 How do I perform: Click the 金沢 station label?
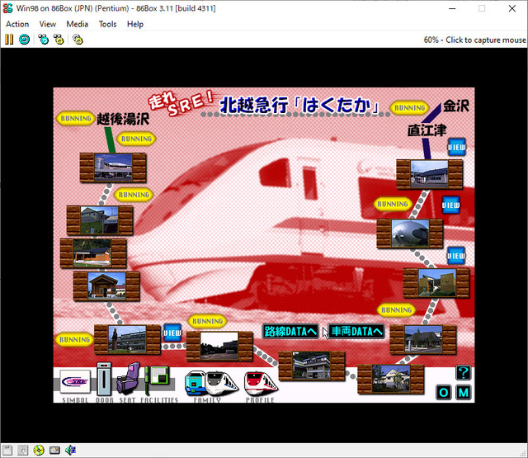(x=456, y=106)
